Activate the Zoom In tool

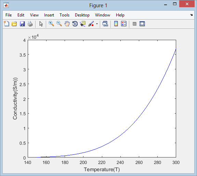(51, 24)
